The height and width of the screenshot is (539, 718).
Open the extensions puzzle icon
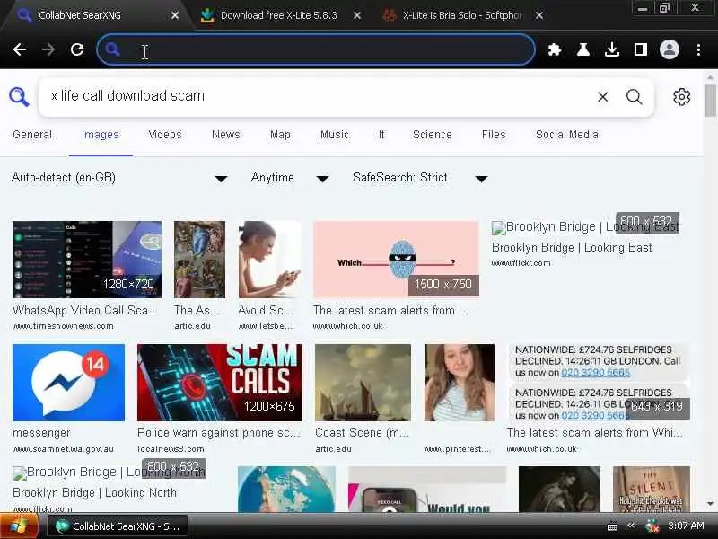tap(555, 49)
